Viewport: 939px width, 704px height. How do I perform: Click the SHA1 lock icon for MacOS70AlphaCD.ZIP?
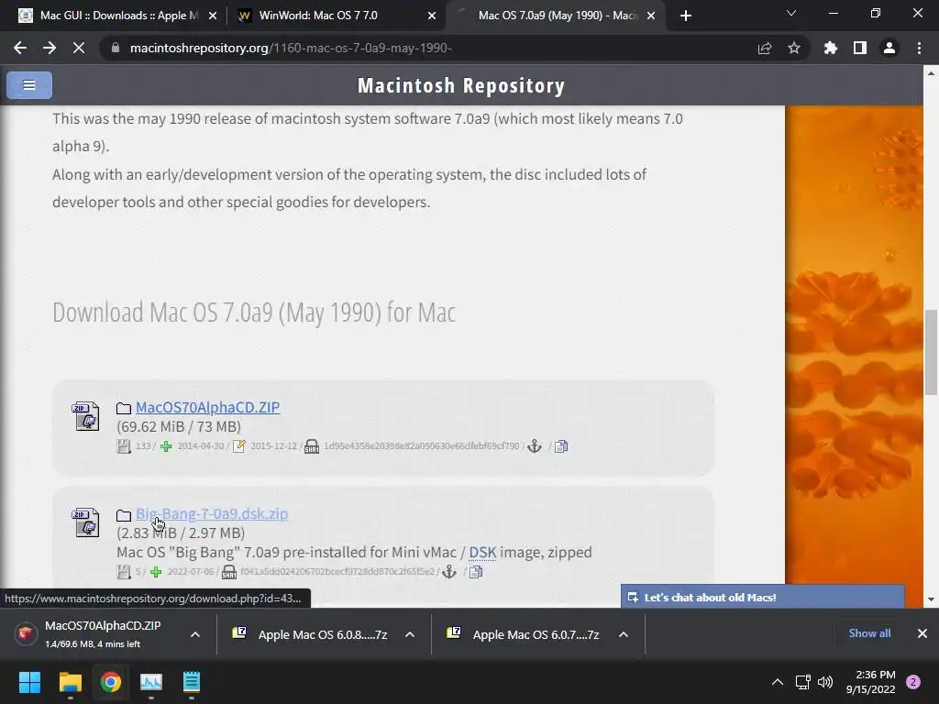[x=312, y=446]
